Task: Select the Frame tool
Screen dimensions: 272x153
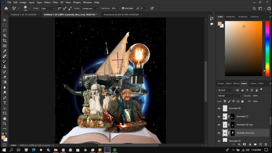Action: (5, 46)
